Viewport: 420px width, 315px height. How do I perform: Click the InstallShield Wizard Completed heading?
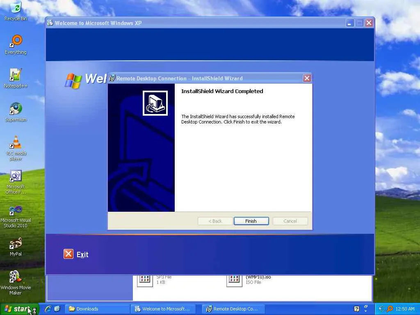click(222, 91)
